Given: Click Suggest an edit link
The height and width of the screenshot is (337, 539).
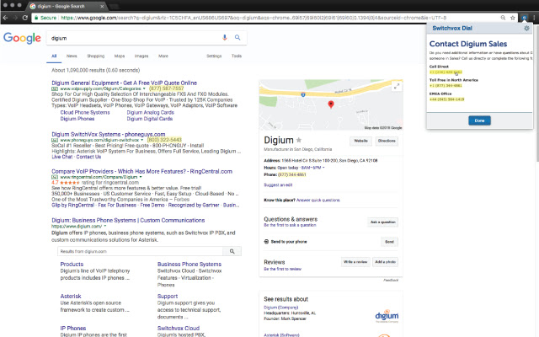Looking at the screenshot, I should pos(278,185).
